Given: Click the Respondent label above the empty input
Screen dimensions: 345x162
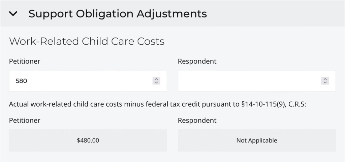Looking at the screenshot, I should [x=197, y=61].
